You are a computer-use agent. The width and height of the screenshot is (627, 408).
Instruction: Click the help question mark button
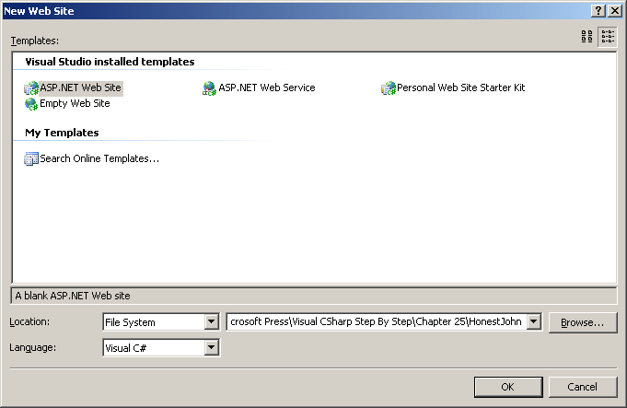(598, 11)
